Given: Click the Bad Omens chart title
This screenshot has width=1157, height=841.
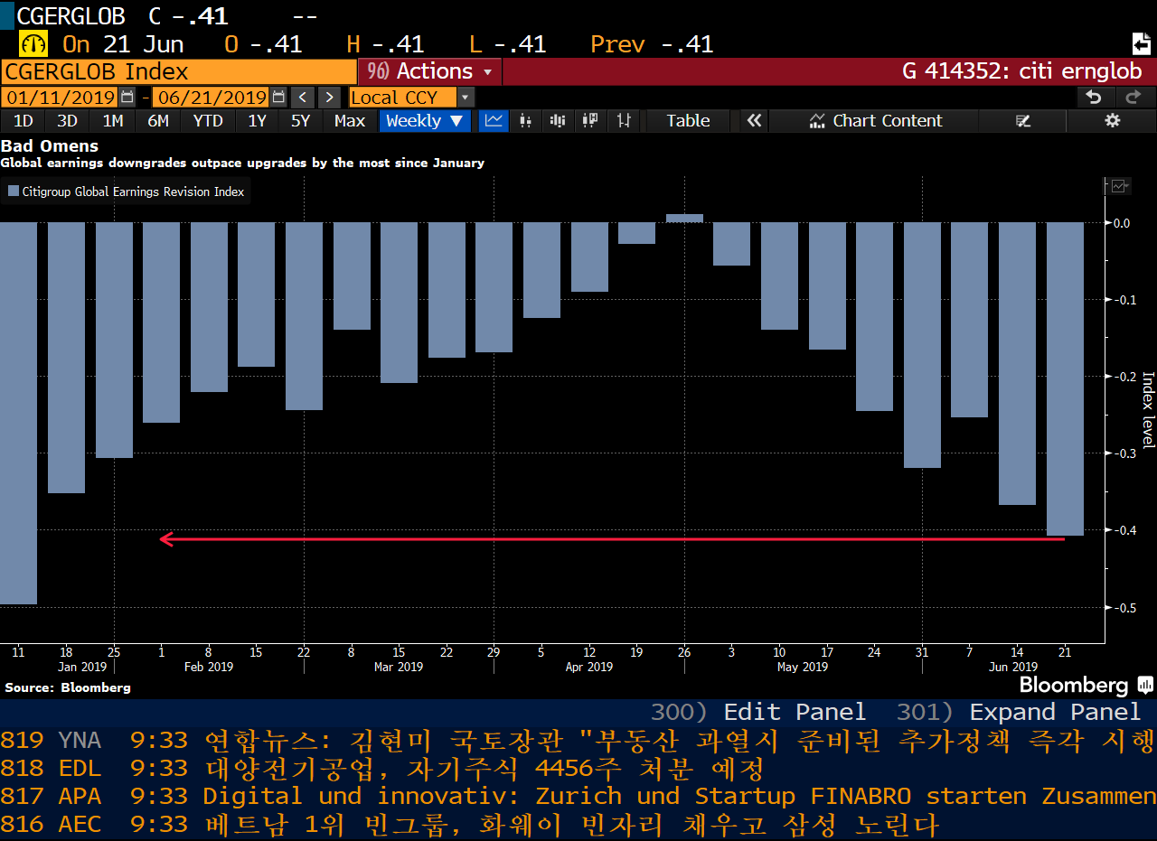Looking at the screenshot, I should [50, 145].
